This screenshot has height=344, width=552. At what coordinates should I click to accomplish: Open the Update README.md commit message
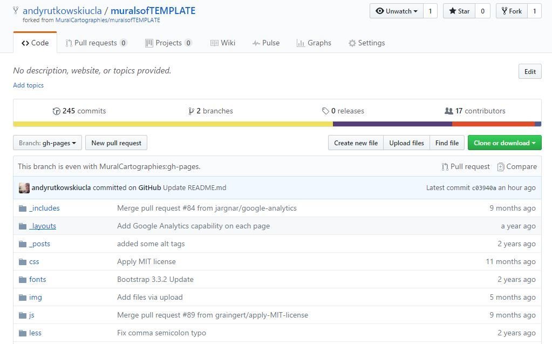[x=194, y=188]
